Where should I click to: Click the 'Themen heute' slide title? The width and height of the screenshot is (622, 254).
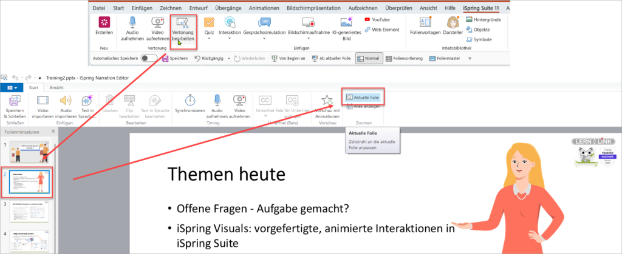pos(227,174)
